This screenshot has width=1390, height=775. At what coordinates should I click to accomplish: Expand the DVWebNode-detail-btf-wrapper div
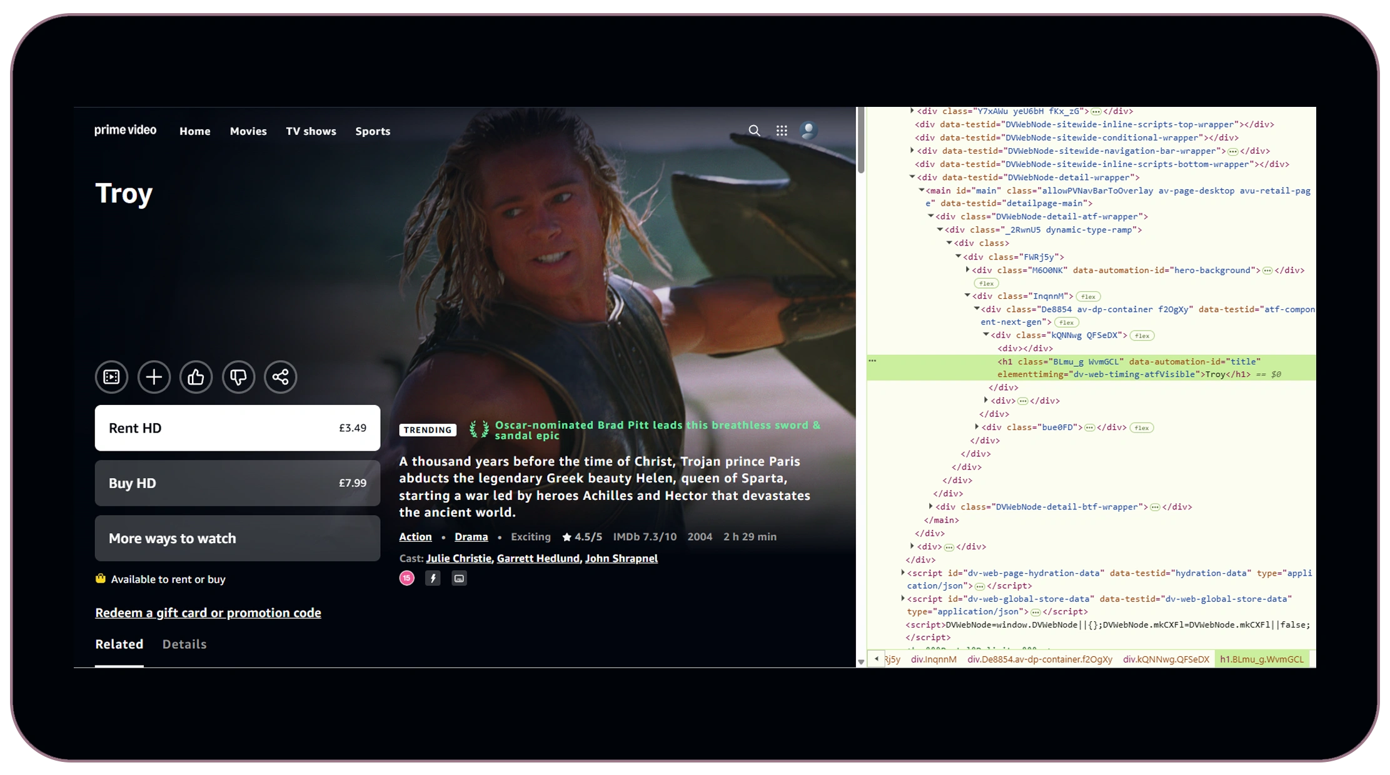931,506
